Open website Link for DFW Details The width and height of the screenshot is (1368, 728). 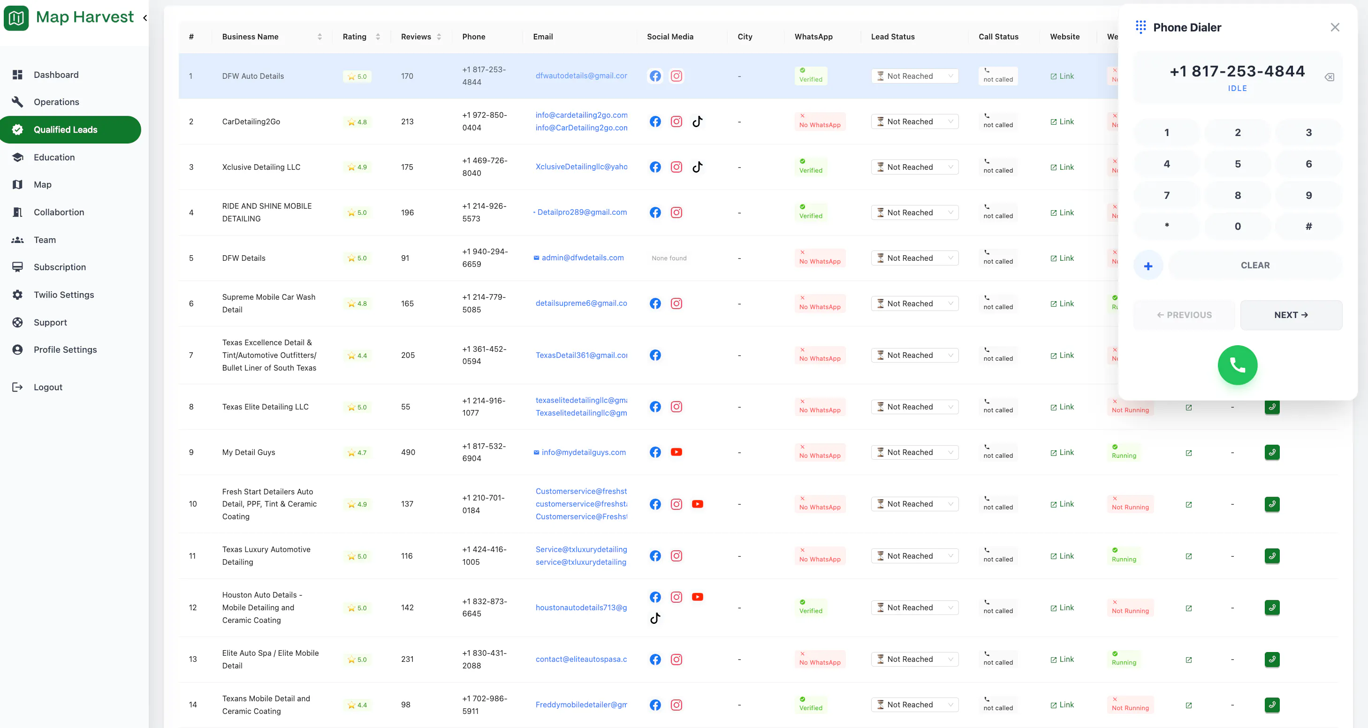tap(1062, 258)
